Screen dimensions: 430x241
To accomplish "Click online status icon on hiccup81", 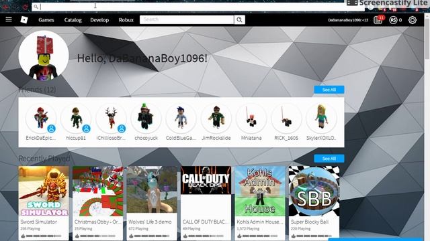I will click(x=87, y=129).
